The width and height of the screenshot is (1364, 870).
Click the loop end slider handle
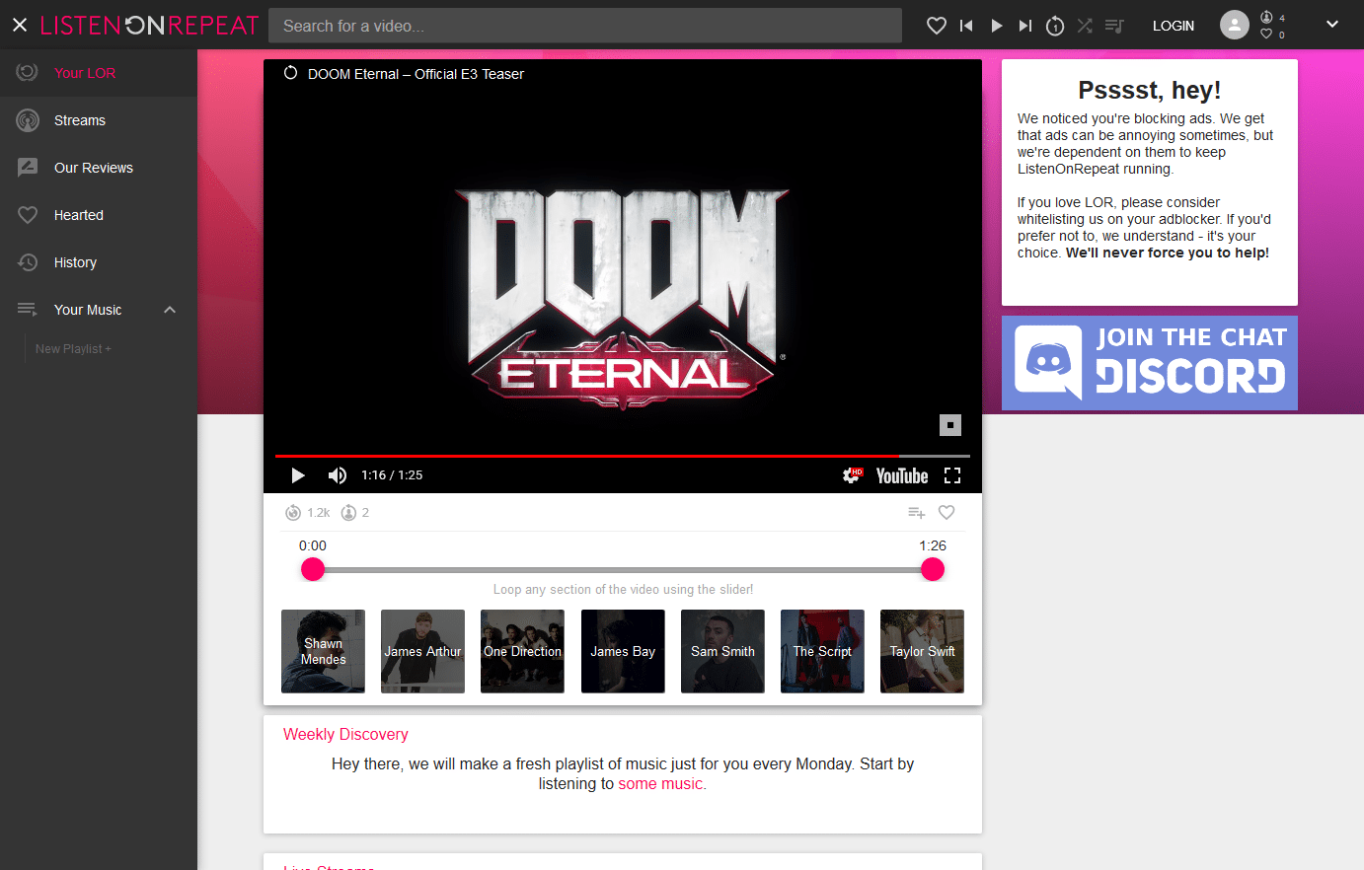[932, 569]
